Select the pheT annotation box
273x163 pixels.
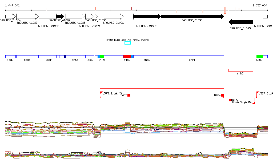pyautogui.click(x=192, y=57)
